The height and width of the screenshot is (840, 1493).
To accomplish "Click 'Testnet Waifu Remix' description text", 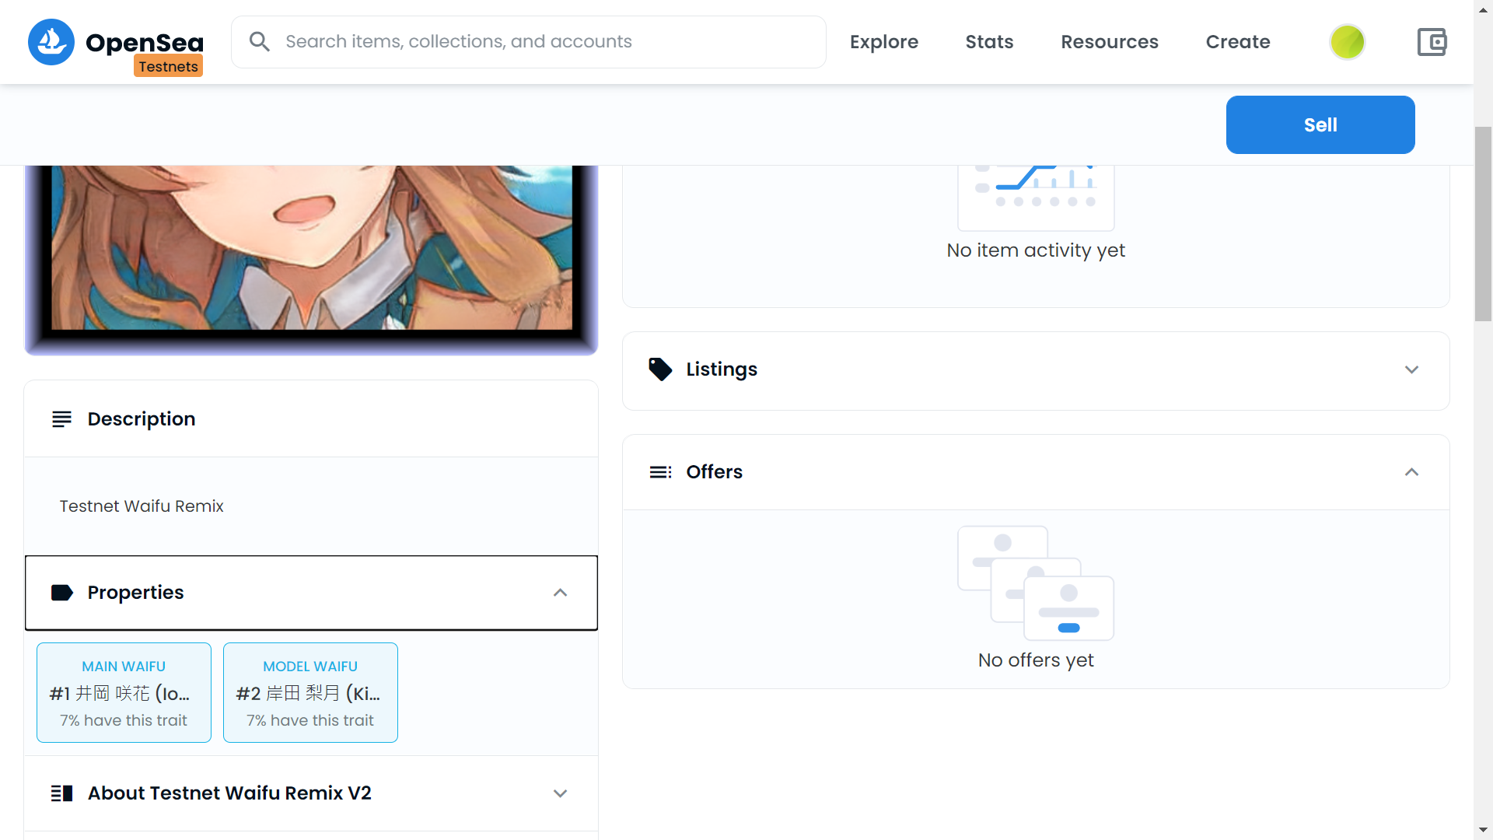I will pyautogui.click(x=142, y=506).
